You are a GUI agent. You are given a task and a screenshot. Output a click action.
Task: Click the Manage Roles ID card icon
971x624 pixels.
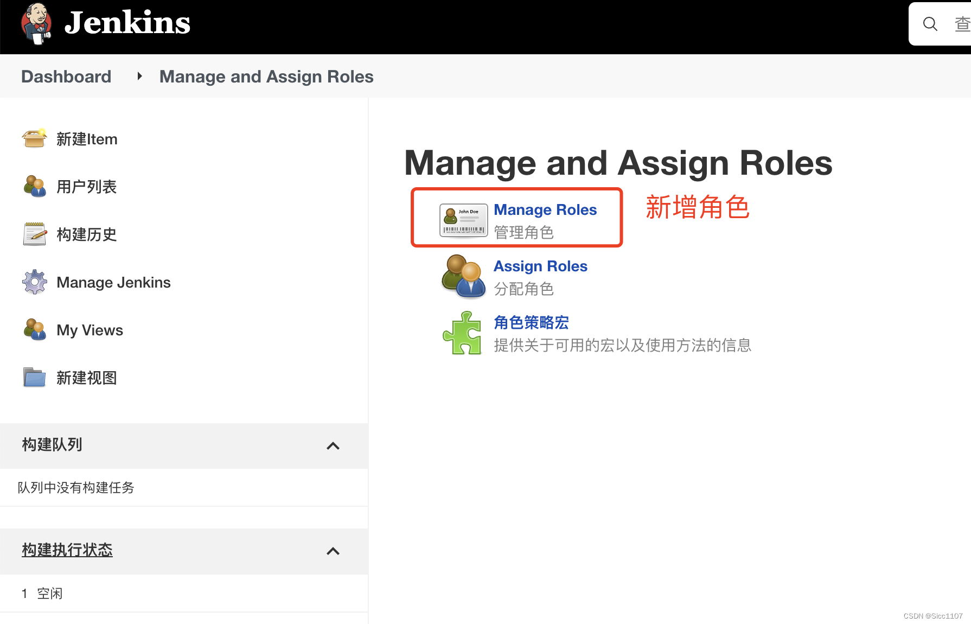click(x=463, y=220)
